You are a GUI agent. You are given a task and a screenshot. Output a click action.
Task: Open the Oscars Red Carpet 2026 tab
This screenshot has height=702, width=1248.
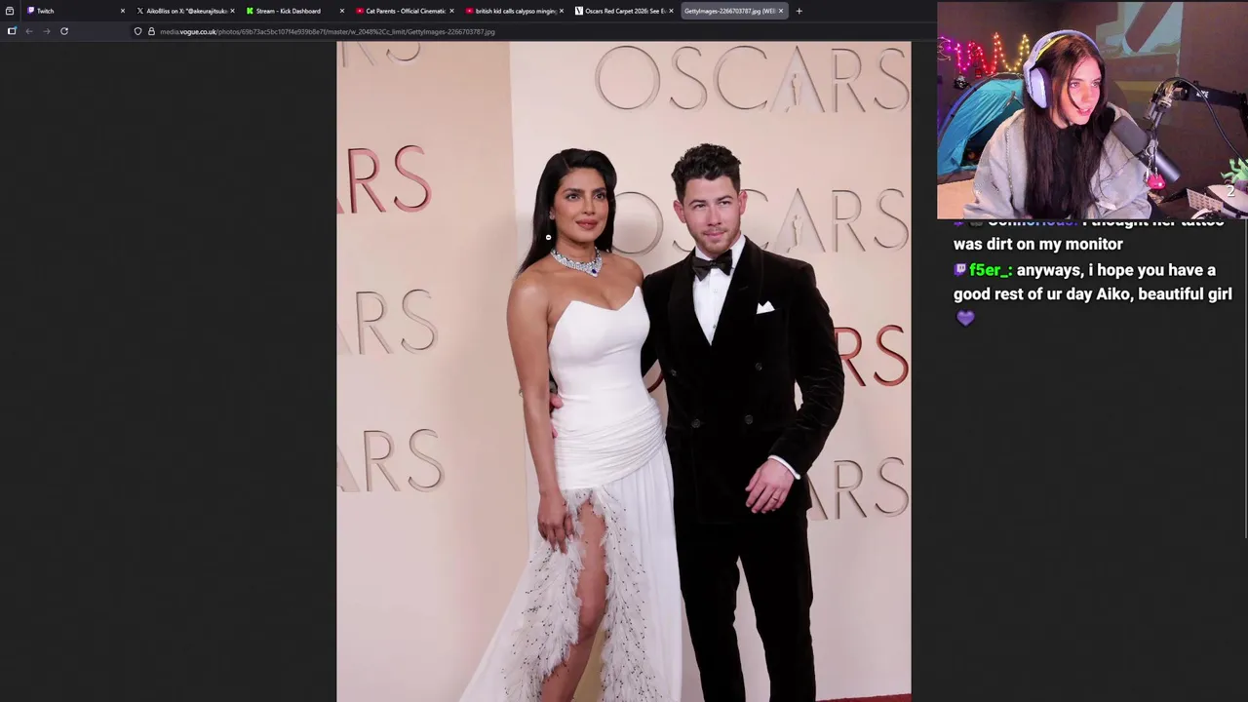click(x=625, y=11)
